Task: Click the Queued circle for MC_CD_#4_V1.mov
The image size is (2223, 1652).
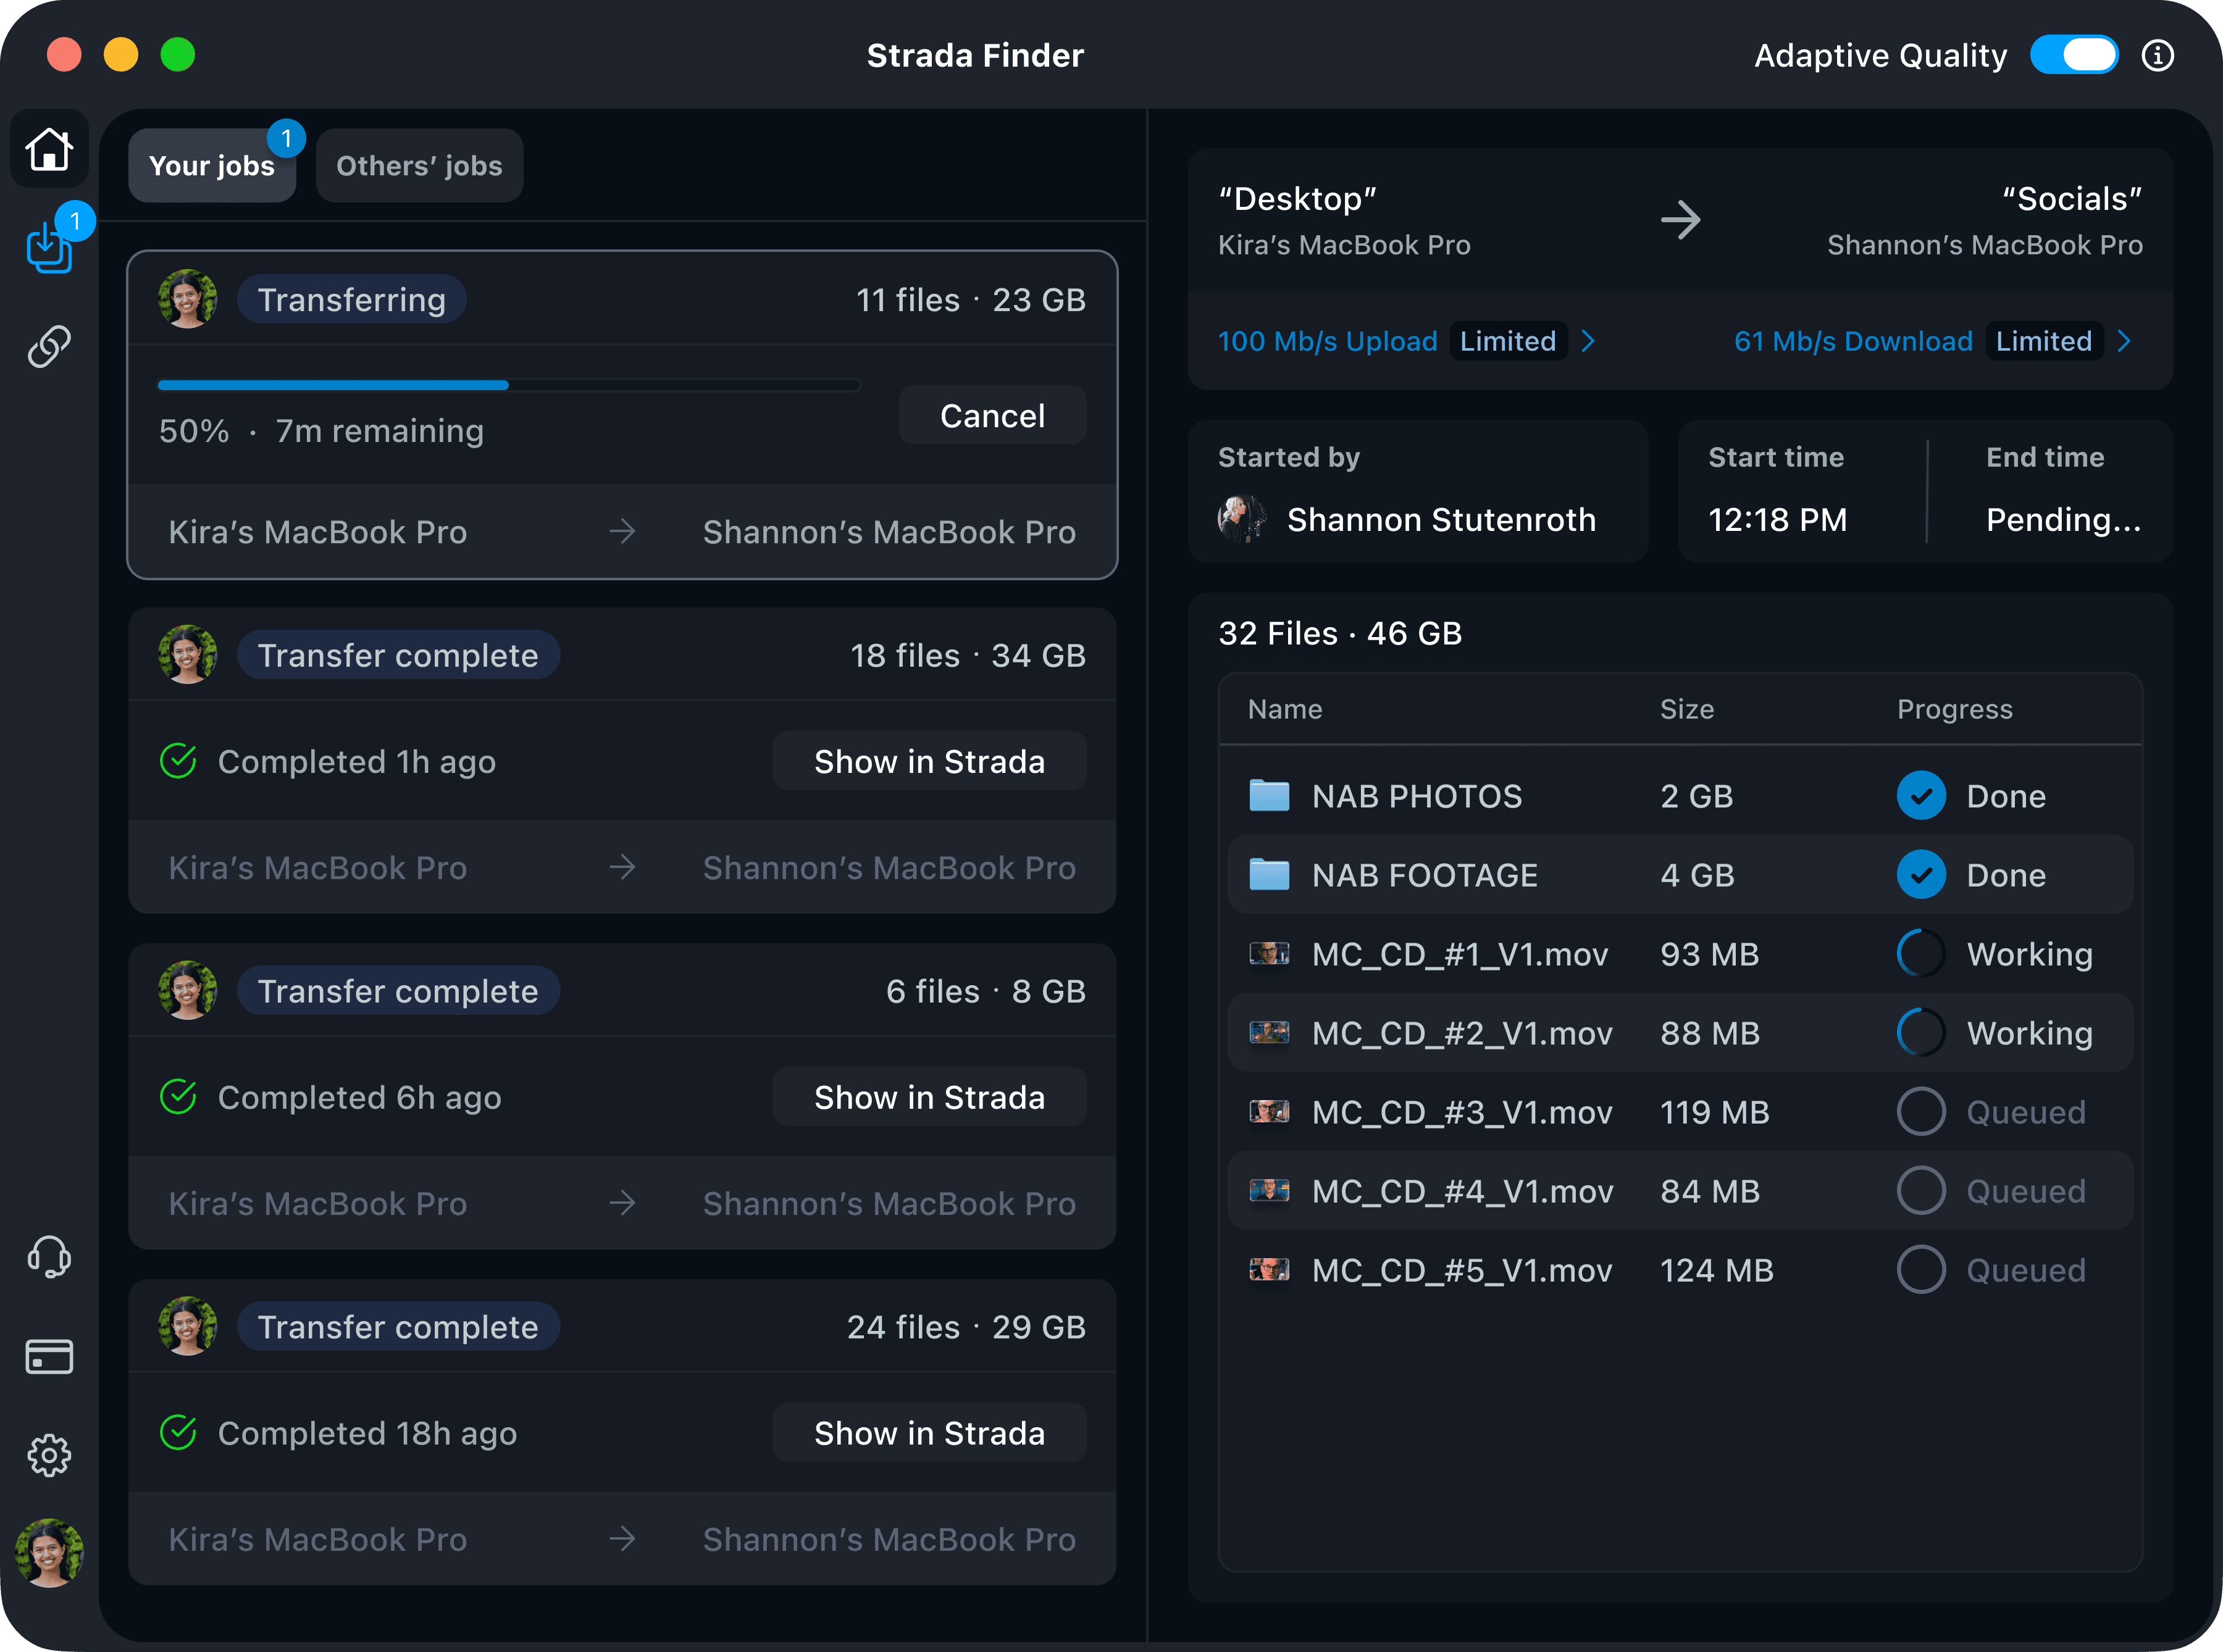Action: click(x=1921, y=1191)
